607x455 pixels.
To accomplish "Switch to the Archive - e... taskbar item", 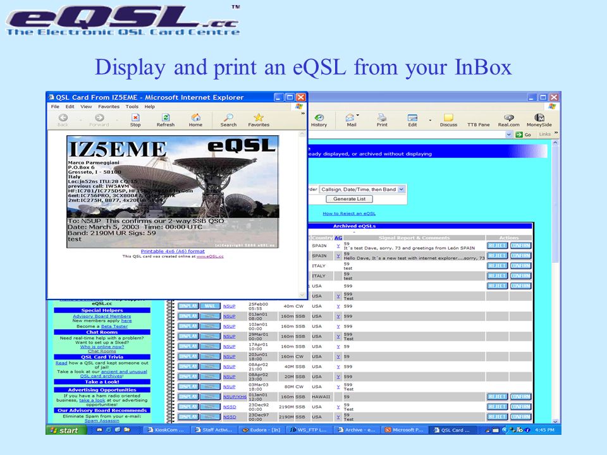I will pyautogui.click(x=356, y=430).
